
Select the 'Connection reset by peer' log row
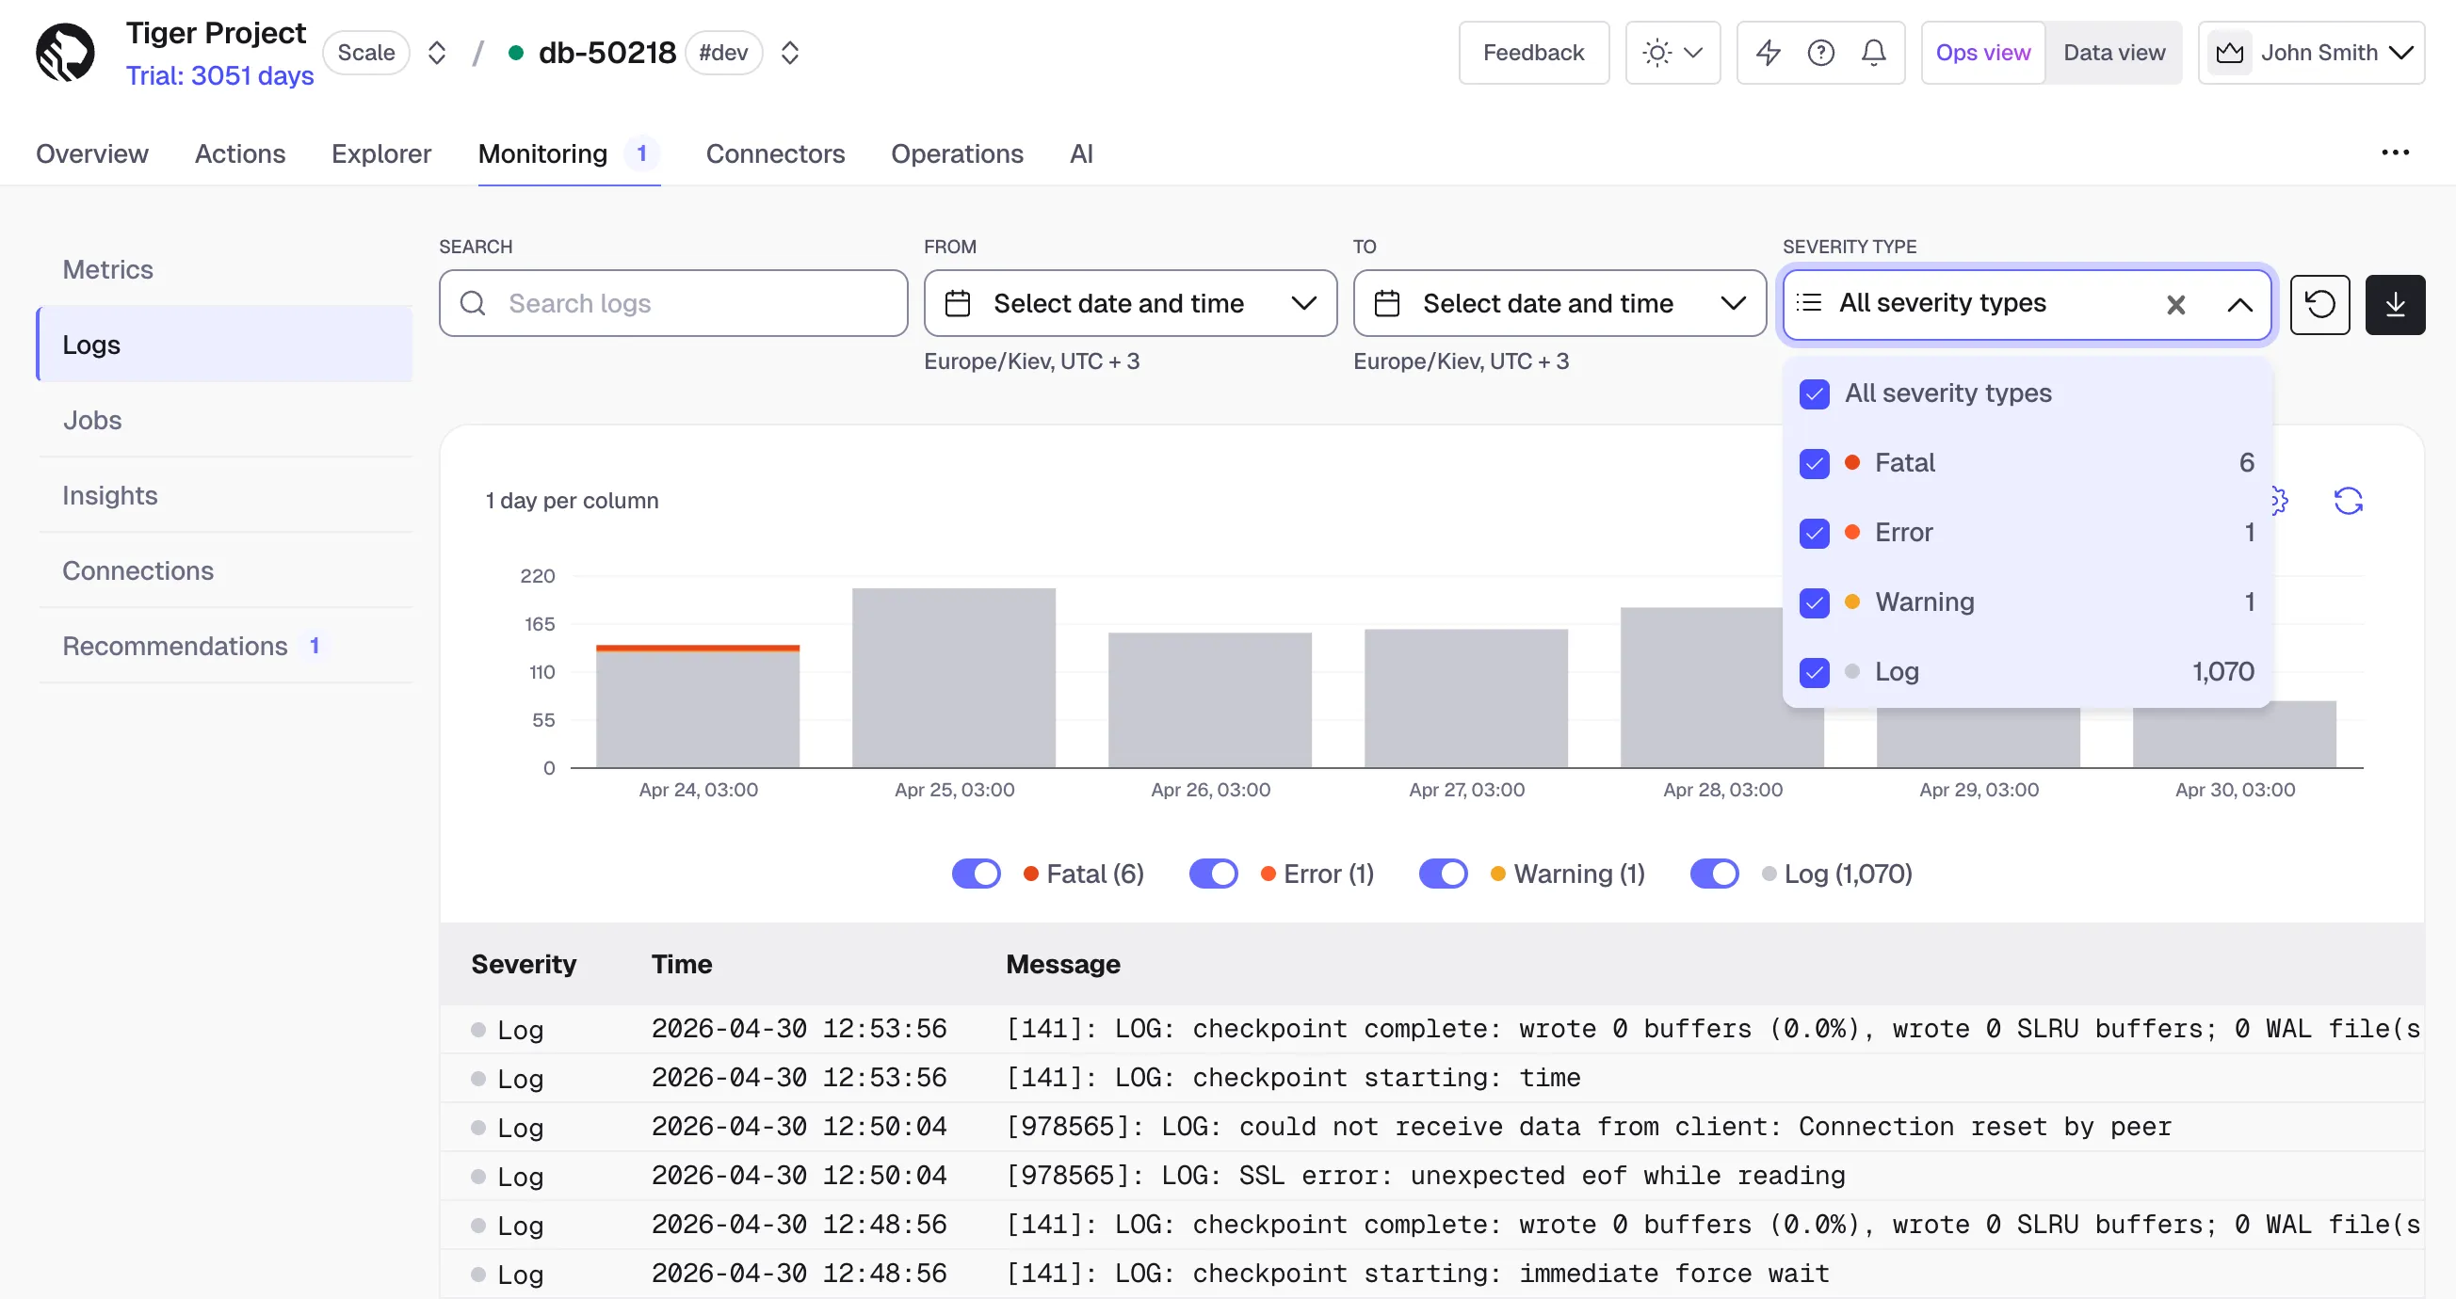click(x=1431, y=1127)
